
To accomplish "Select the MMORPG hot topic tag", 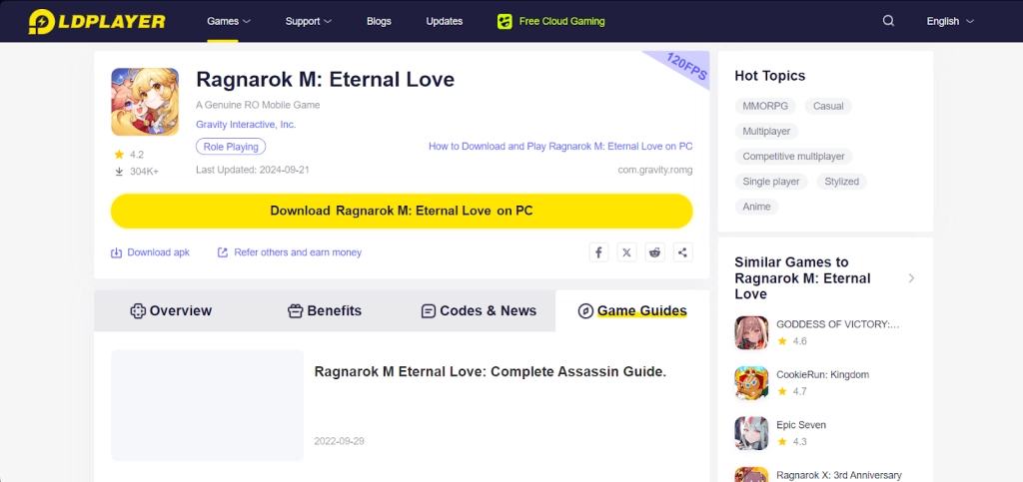I will point(764,106).
